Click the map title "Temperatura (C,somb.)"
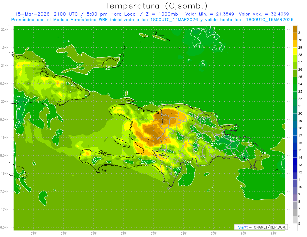This screenshot has width=307, height=237. [x=156, y=6]
